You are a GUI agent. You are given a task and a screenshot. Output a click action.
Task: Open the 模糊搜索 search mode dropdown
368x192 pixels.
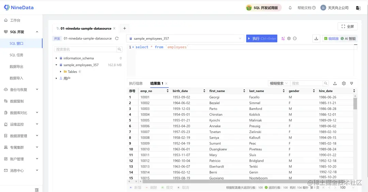click(279, 83)
